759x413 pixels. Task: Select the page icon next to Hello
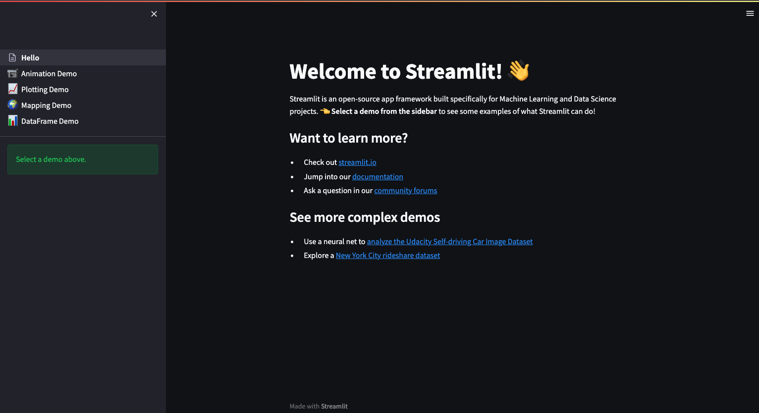[x=12, y=57]
